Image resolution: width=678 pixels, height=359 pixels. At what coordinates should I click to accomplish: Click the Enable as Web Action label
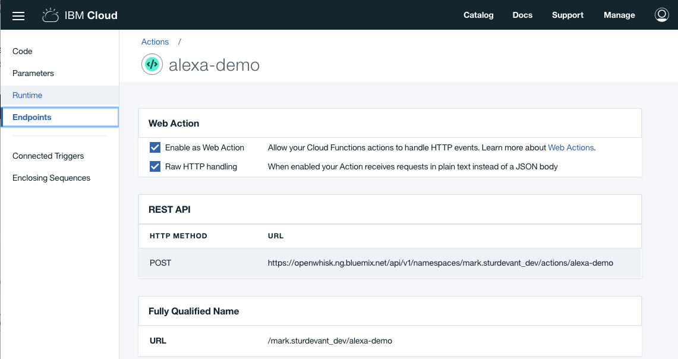[204, 147]
